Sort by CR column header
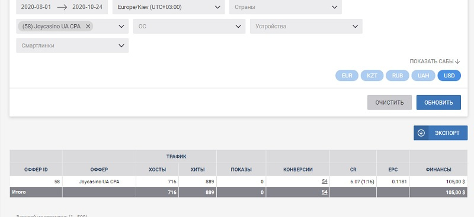This screenshot has width=474, height=217. pyautogui.click(x=353, y=170)
